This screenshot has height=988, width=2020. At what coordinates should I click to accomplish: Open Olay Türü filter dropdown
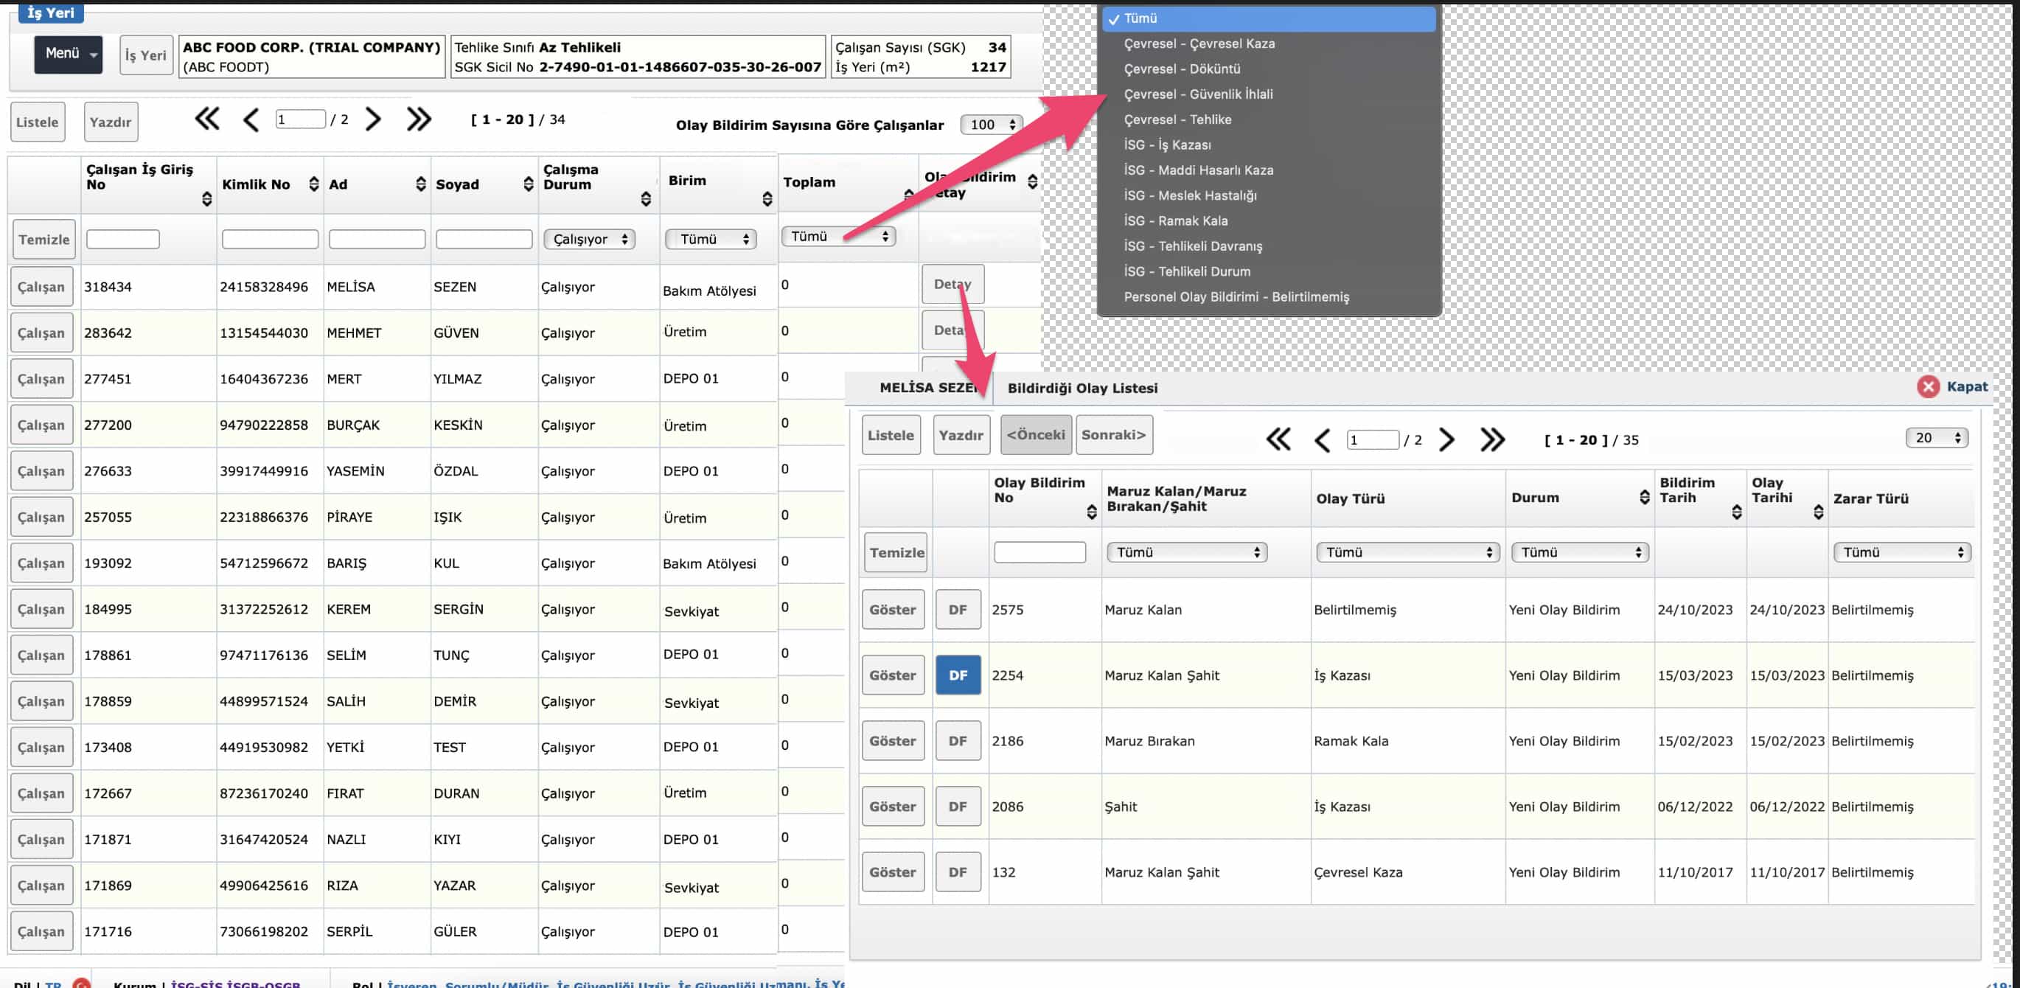pos(1407,552)
